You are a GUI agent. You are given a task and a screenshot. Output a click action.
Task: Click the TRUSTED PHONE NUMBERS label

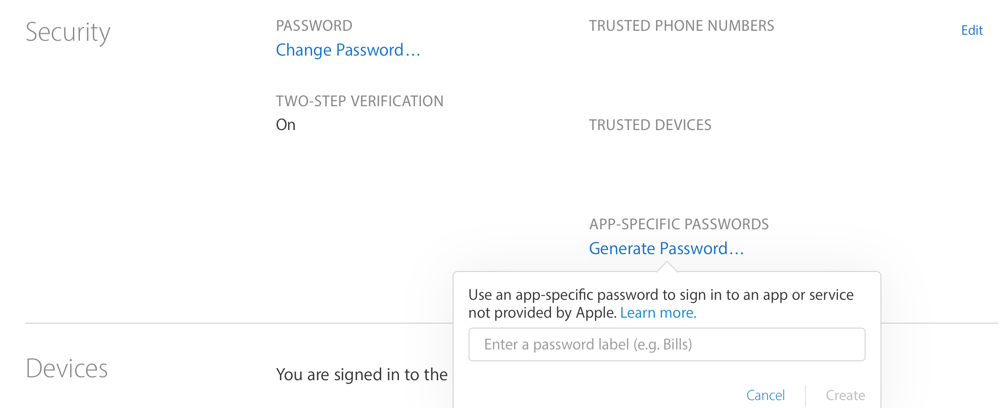[x=681, y=26]
